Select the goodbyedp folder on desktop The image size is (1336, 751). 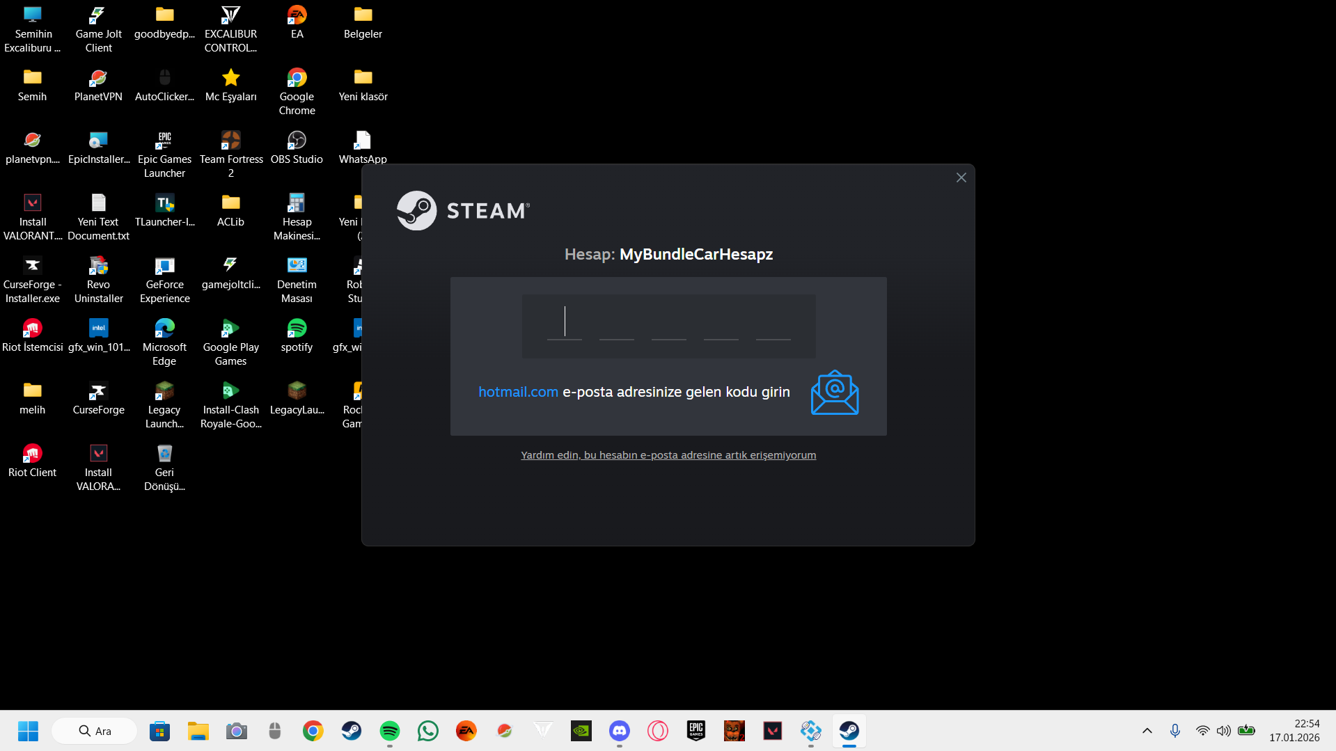pyautogui.click(x=165, y=22)
